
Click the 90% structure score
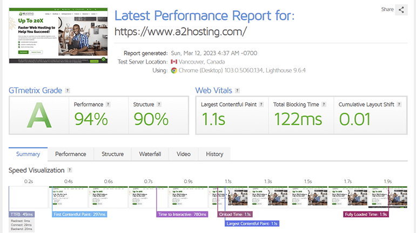[151, 119]
